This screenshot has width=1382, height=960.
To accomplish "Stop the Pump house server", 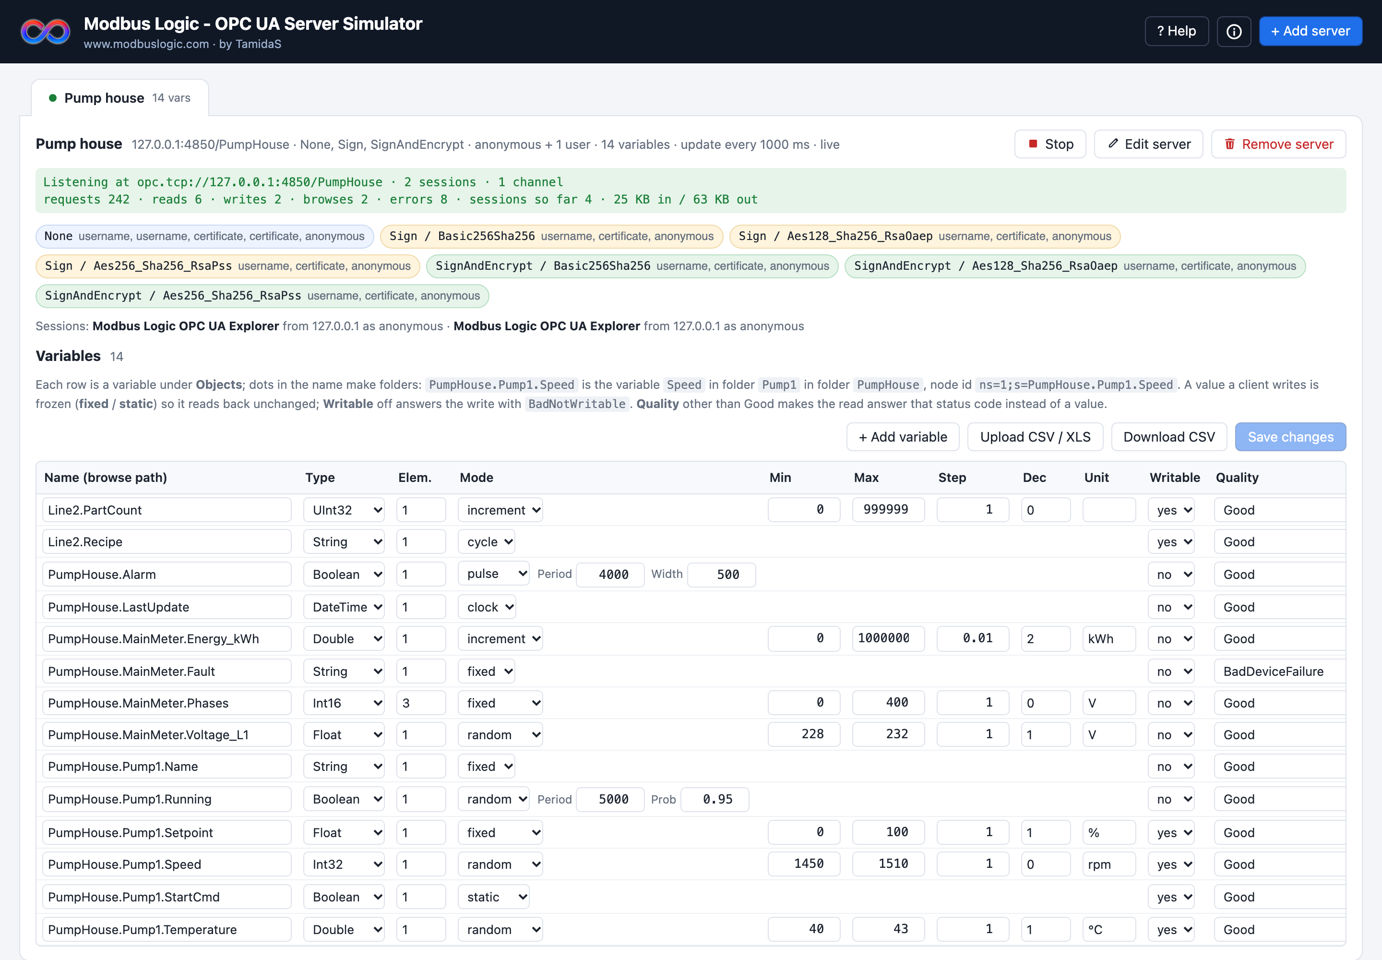I will [x=1050, y=144].
